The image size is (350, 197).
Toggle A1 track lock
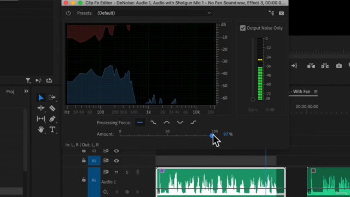pyautogui.click(x=84, y=179)
